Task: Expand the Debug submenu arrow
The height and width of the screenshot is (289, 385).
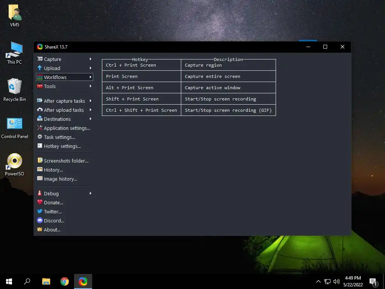Action: coord(90,193)
